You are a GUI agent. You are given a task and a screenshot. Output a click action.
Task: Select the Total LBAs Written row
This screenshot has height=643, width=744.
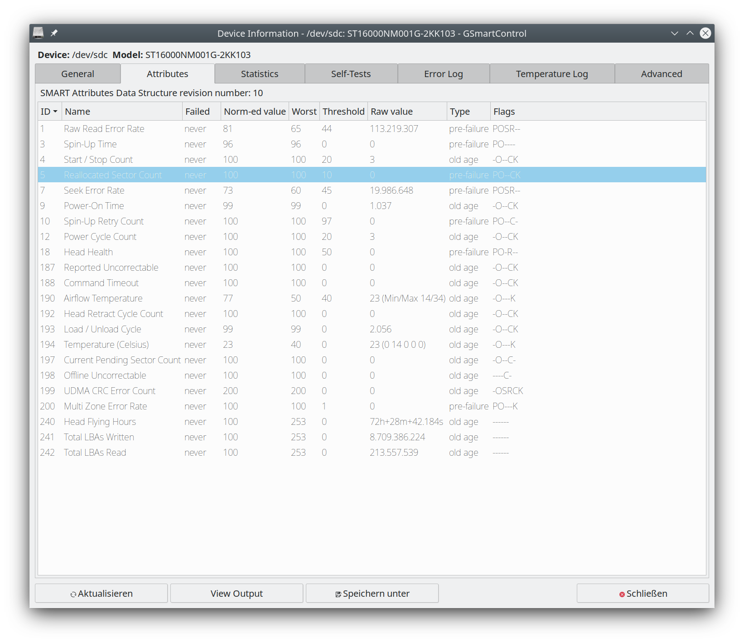372,437
